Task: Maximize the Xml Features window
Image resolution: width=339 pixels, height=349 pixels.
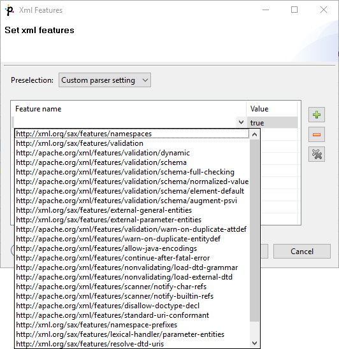Action: (294, 10)
